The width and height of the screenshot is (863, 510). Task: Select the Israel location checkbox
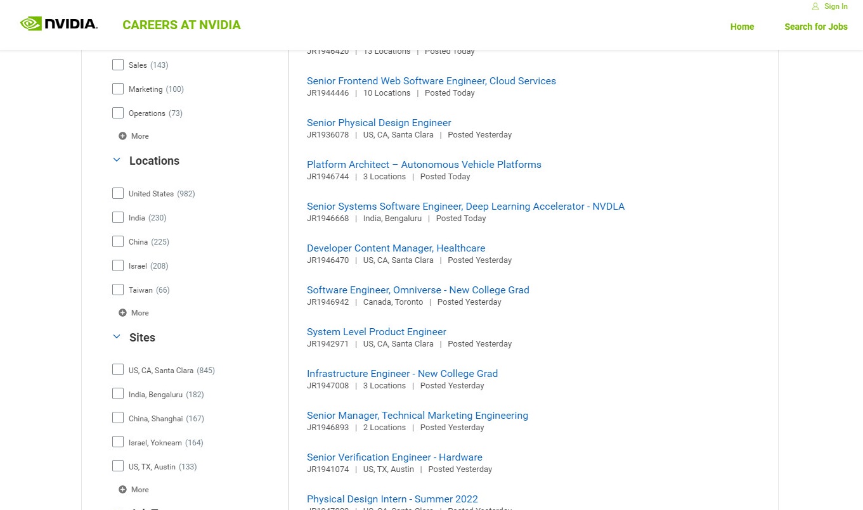coord(118,265)
